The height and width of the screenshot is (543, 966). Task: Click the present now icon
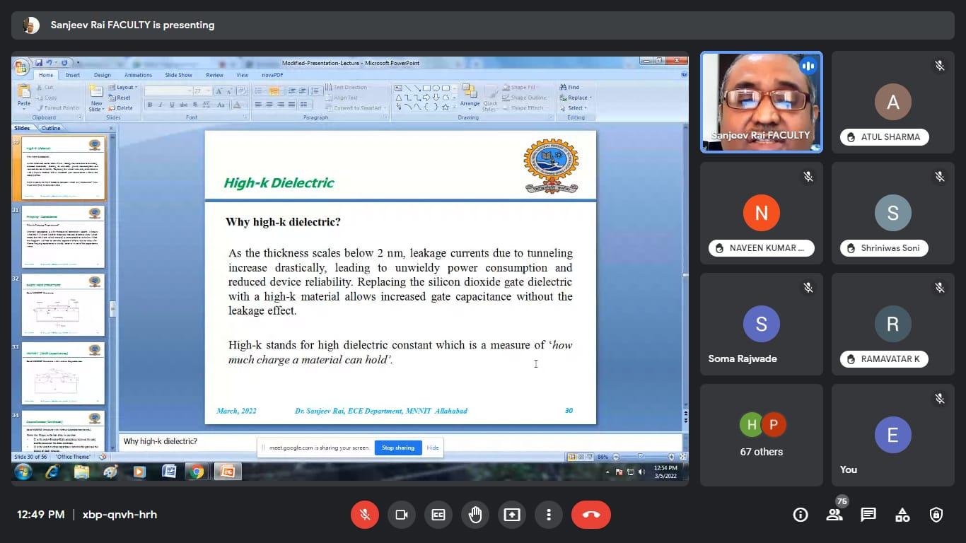[x=511, y=515]
